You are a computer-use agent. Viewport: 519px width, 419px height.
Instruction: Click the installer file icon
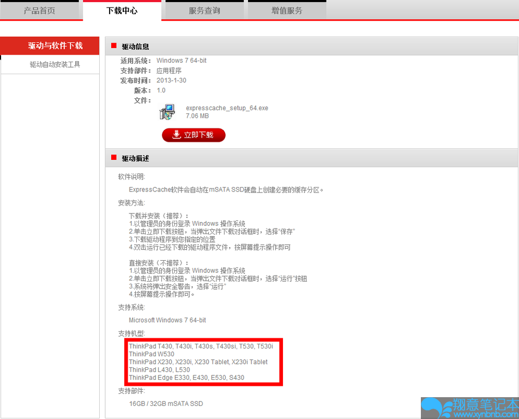click(167, 112)
